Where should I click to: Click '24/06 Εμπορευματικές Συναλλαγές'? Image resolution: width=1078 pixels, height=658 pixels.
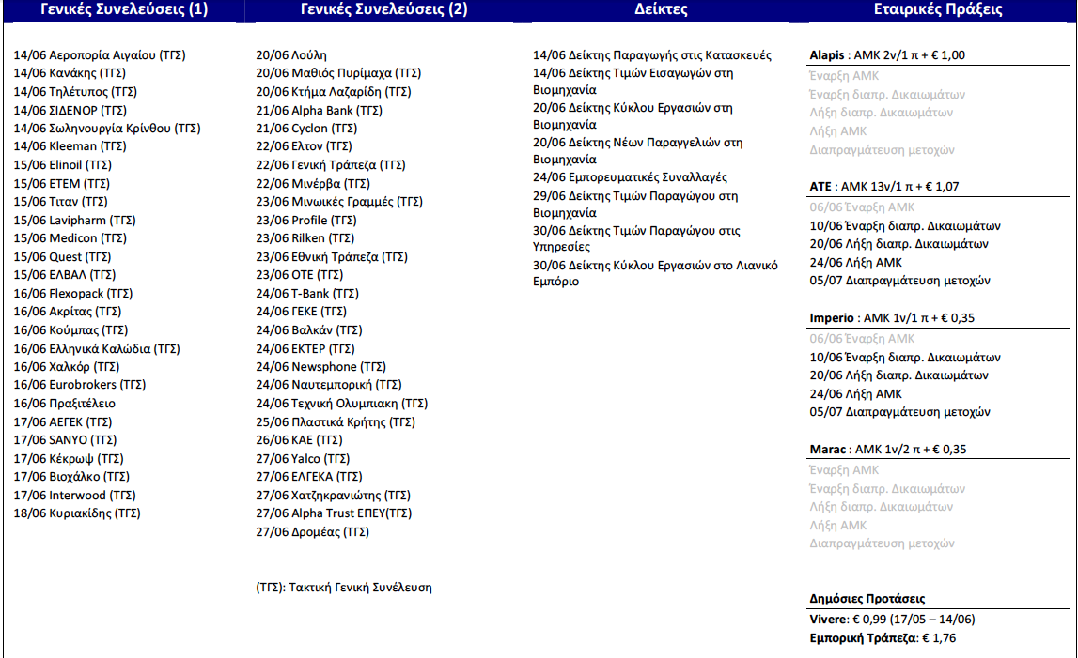[x=630, y=177]
